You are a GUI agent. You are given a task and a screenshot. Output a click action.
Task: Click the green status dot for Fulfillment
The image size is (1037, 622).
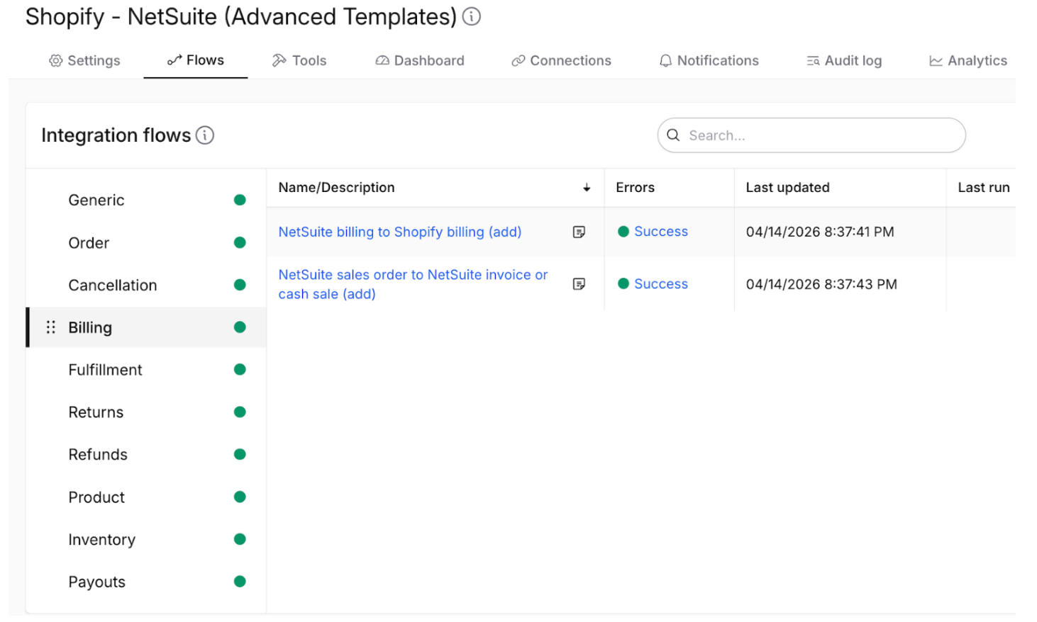coord(240,369)
